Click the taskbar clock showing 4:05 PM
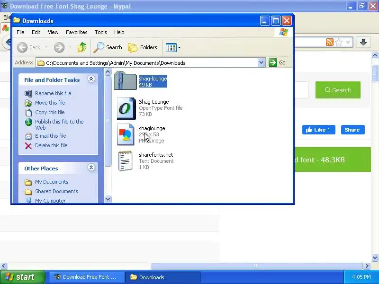Image resolution: width=379 pixels, height=284 pixels. coord(361,277)
